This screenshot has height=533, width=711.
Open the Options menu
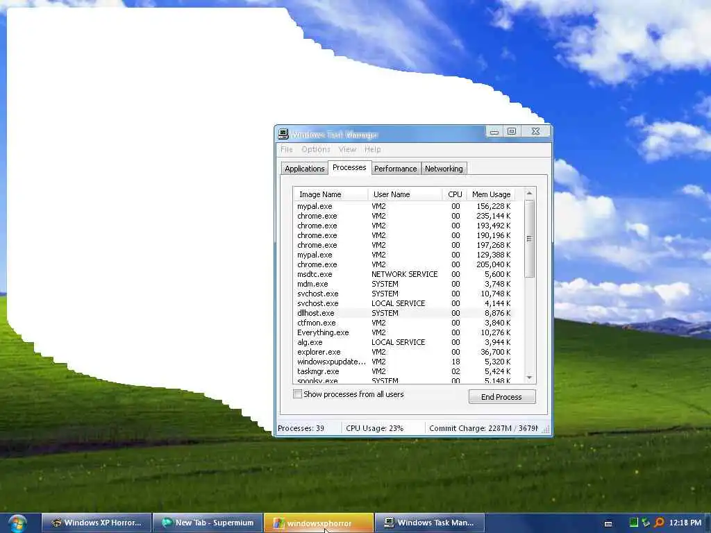[x=316, y=149]
